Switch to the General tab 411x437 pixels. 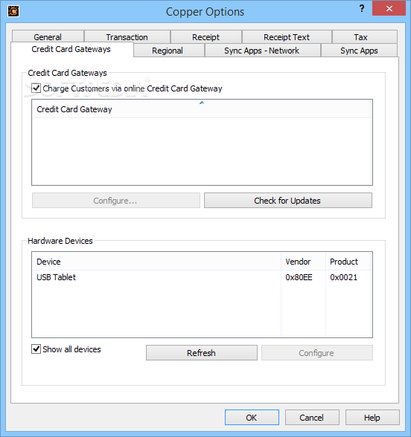coord(48,37)
